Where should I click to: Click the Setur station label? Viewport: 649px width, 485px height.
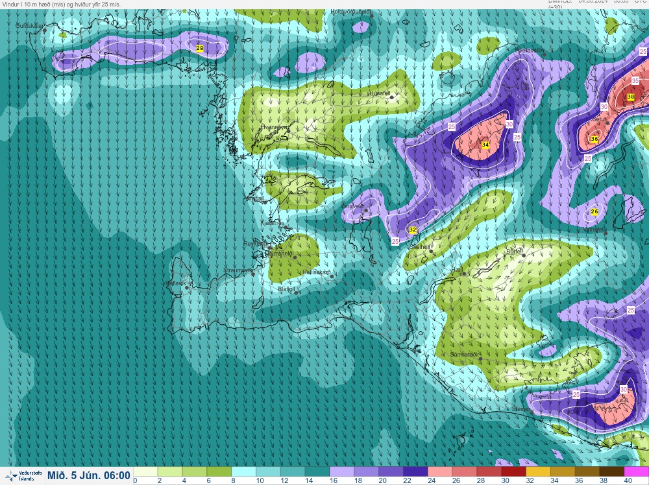click(x=599, y=119)
